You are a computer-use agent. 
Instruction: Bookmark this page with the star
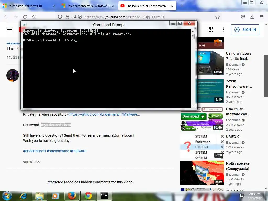(x=217, y=17)
